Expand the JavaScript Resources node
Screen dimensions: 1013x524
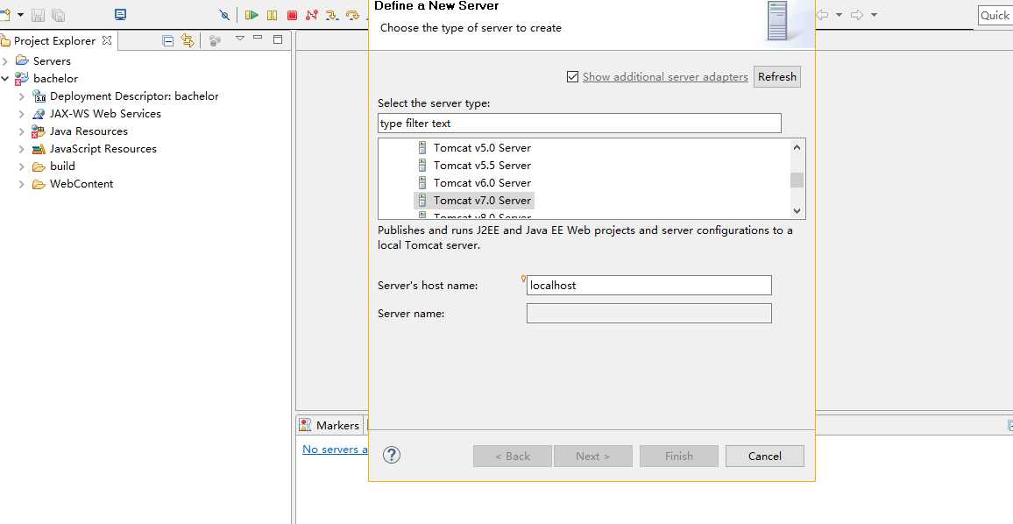click(21, 149)
